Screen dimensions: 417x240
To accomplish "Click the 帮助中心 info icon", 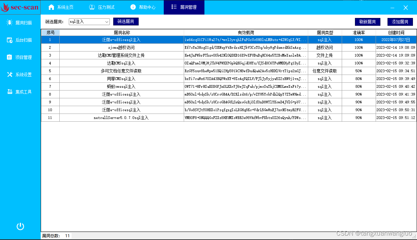I will point(133,7).
